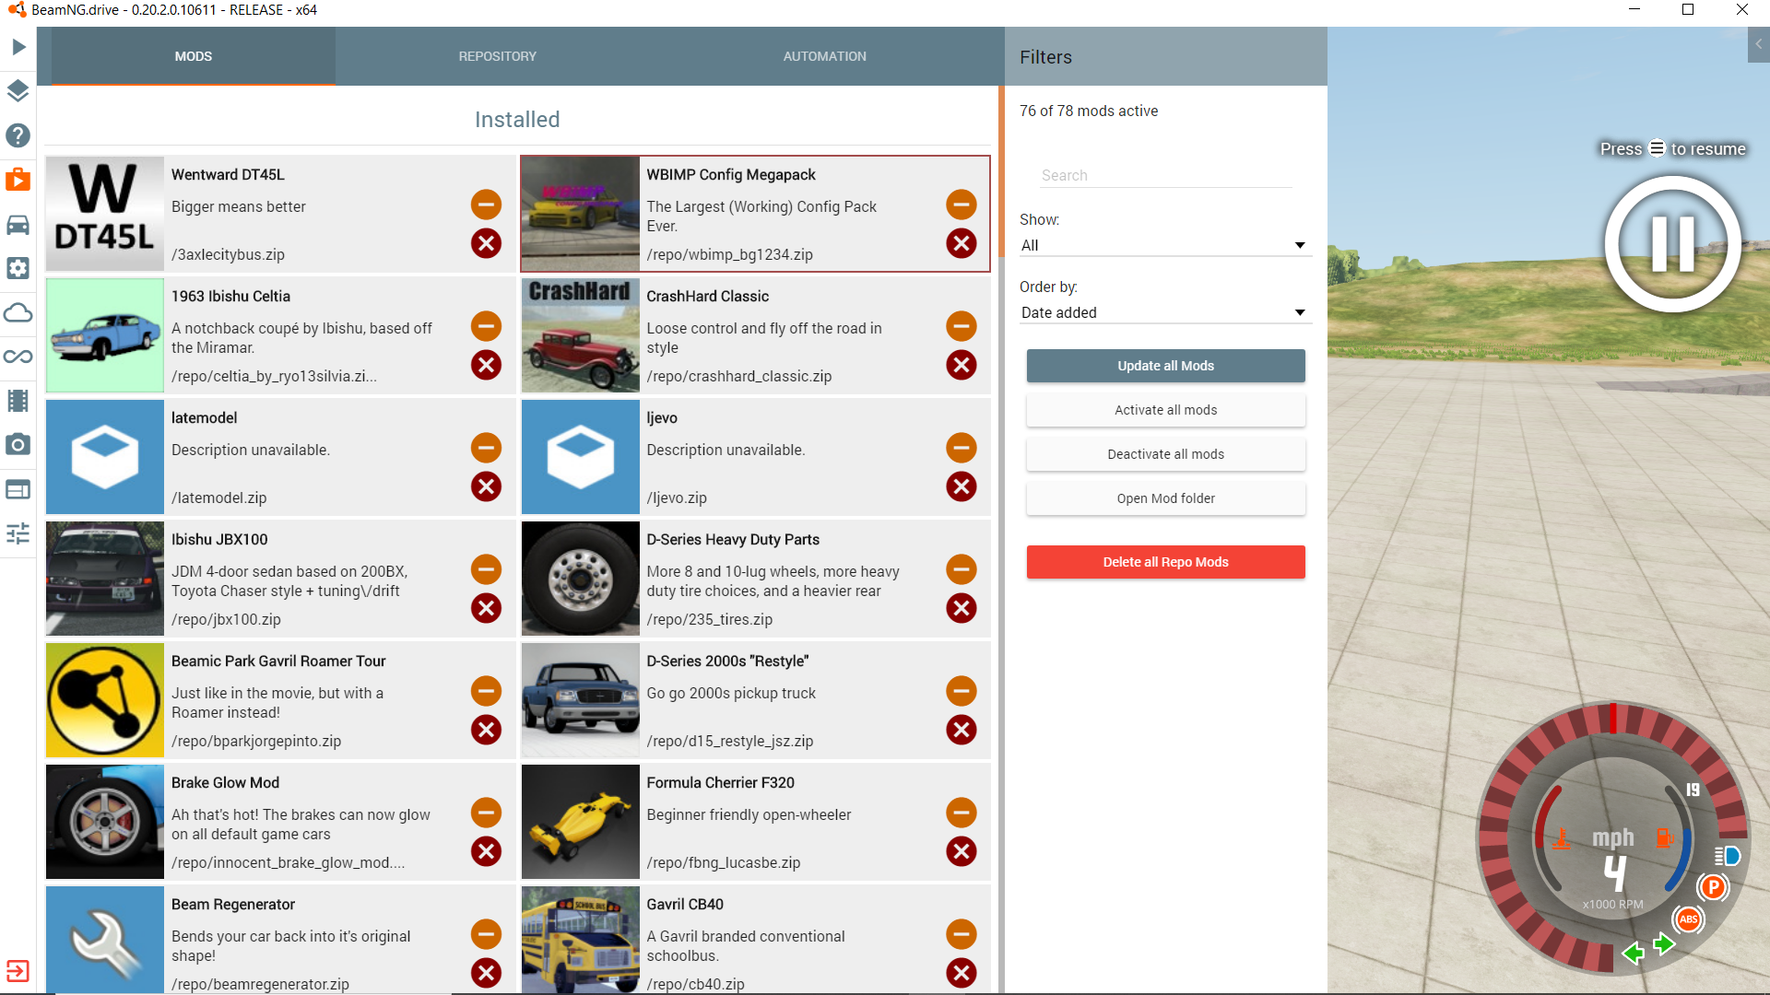The image size is (1770, 995).
Task: Click the CrashHard Classic thumbnail
Action: 581,335
